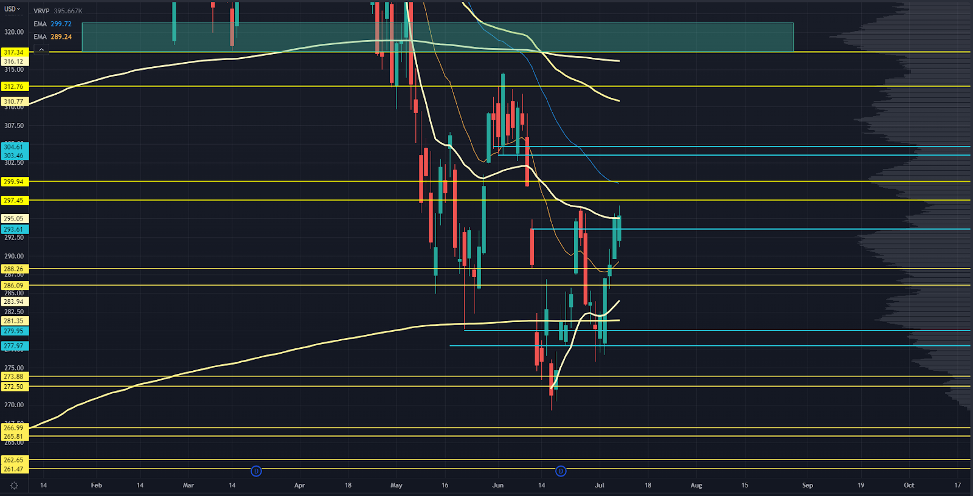Open the USD currency dropdown
973x496 pixels.
[12, 9]
